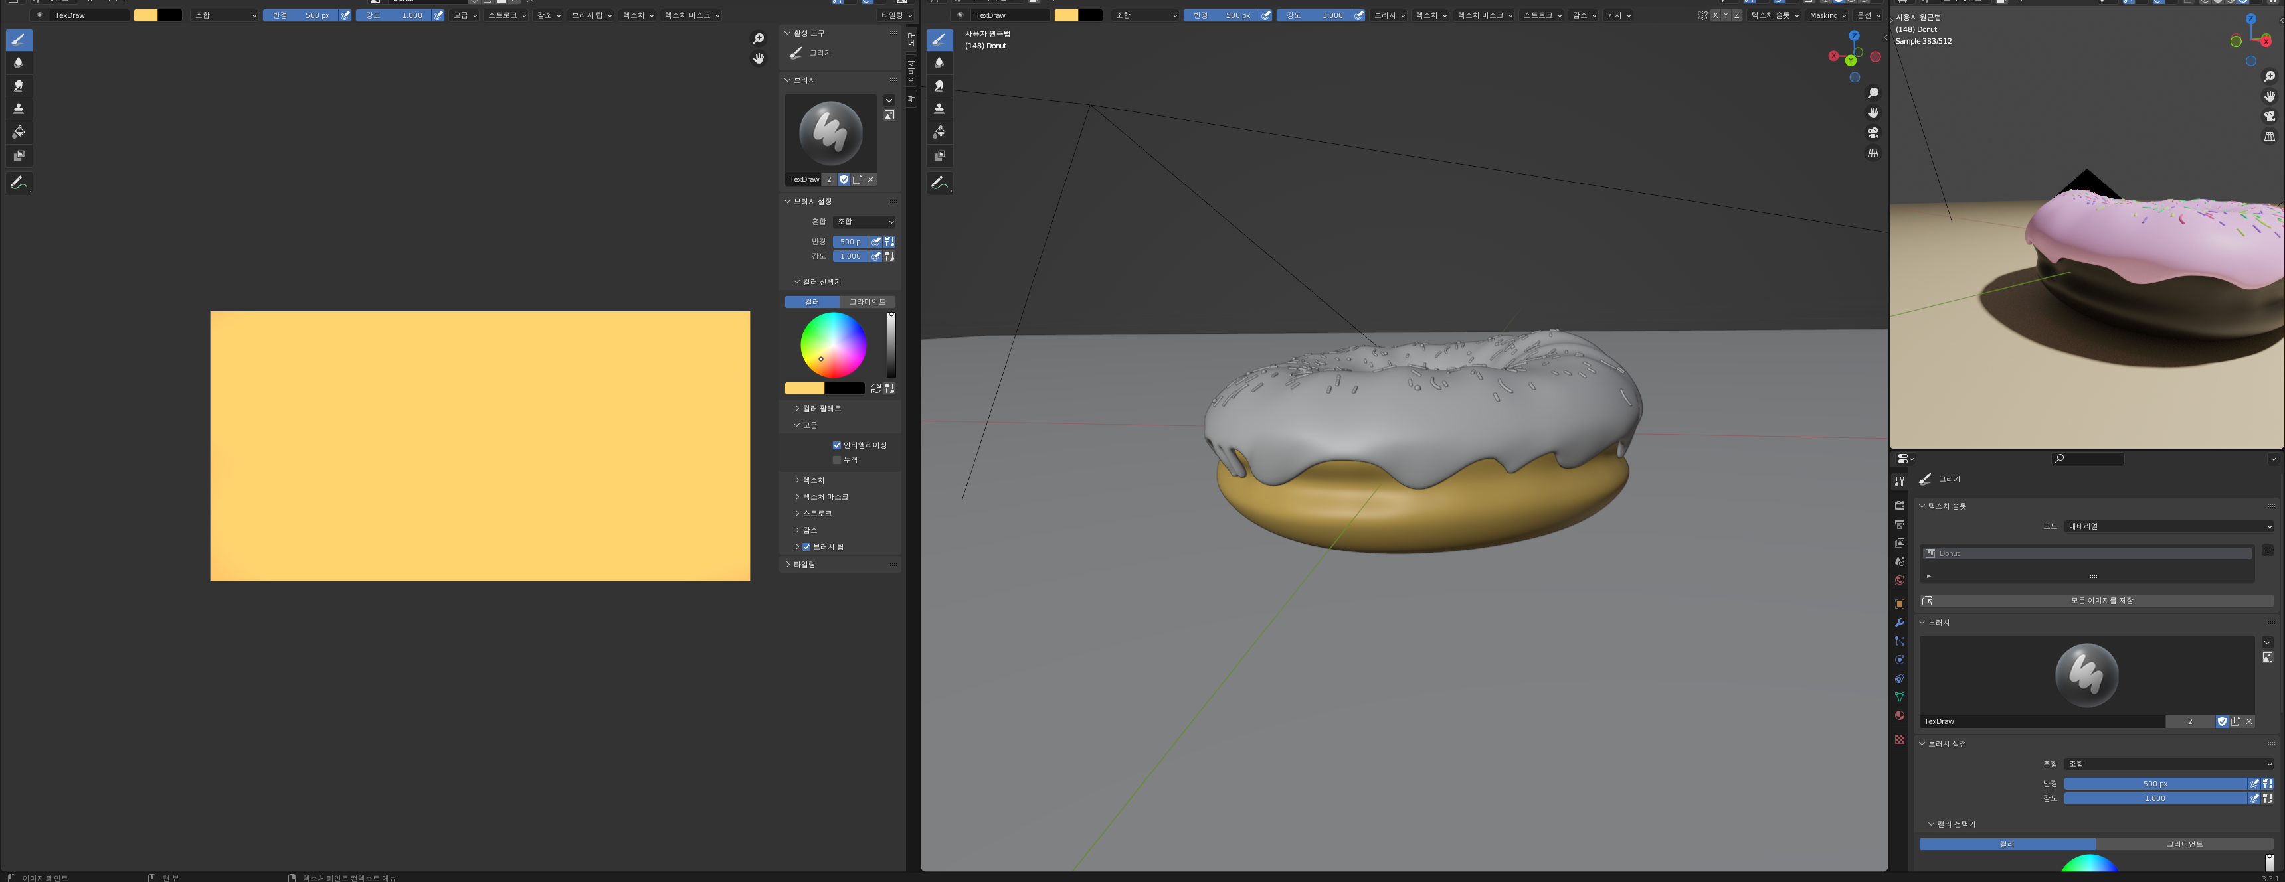Click the camera view icon in the 3D viewport
The image size is (2285, 882).
pyautogui.click(x=1873, y=133)
